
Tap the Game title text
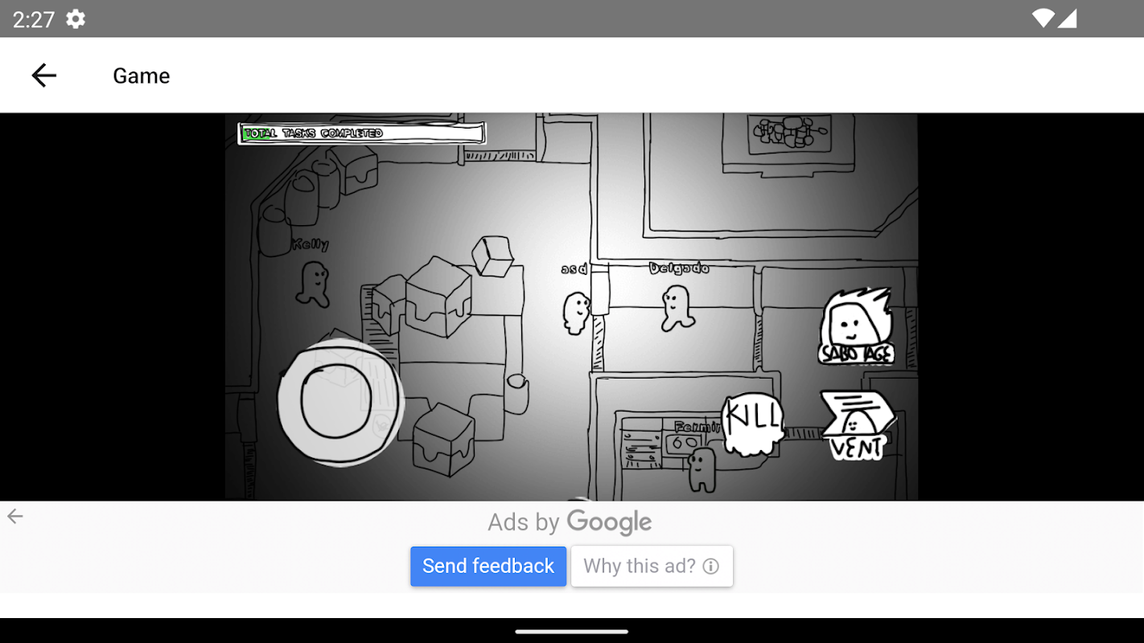click(x=142, y=76)
